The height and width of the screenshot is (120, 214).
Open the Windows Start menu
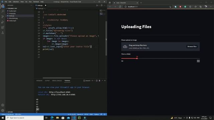(3, 118)
